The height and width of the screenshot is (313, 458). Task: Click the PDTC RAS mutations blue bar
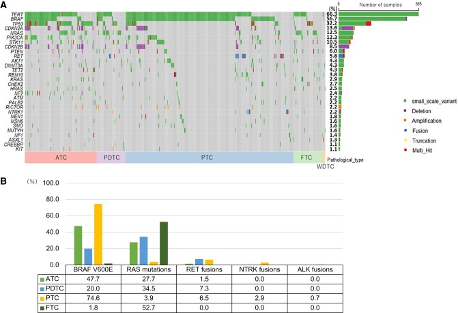[x=144, y=250]
